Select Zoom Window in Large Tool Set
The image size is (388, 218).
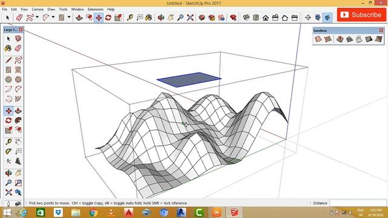pos(18,183)
